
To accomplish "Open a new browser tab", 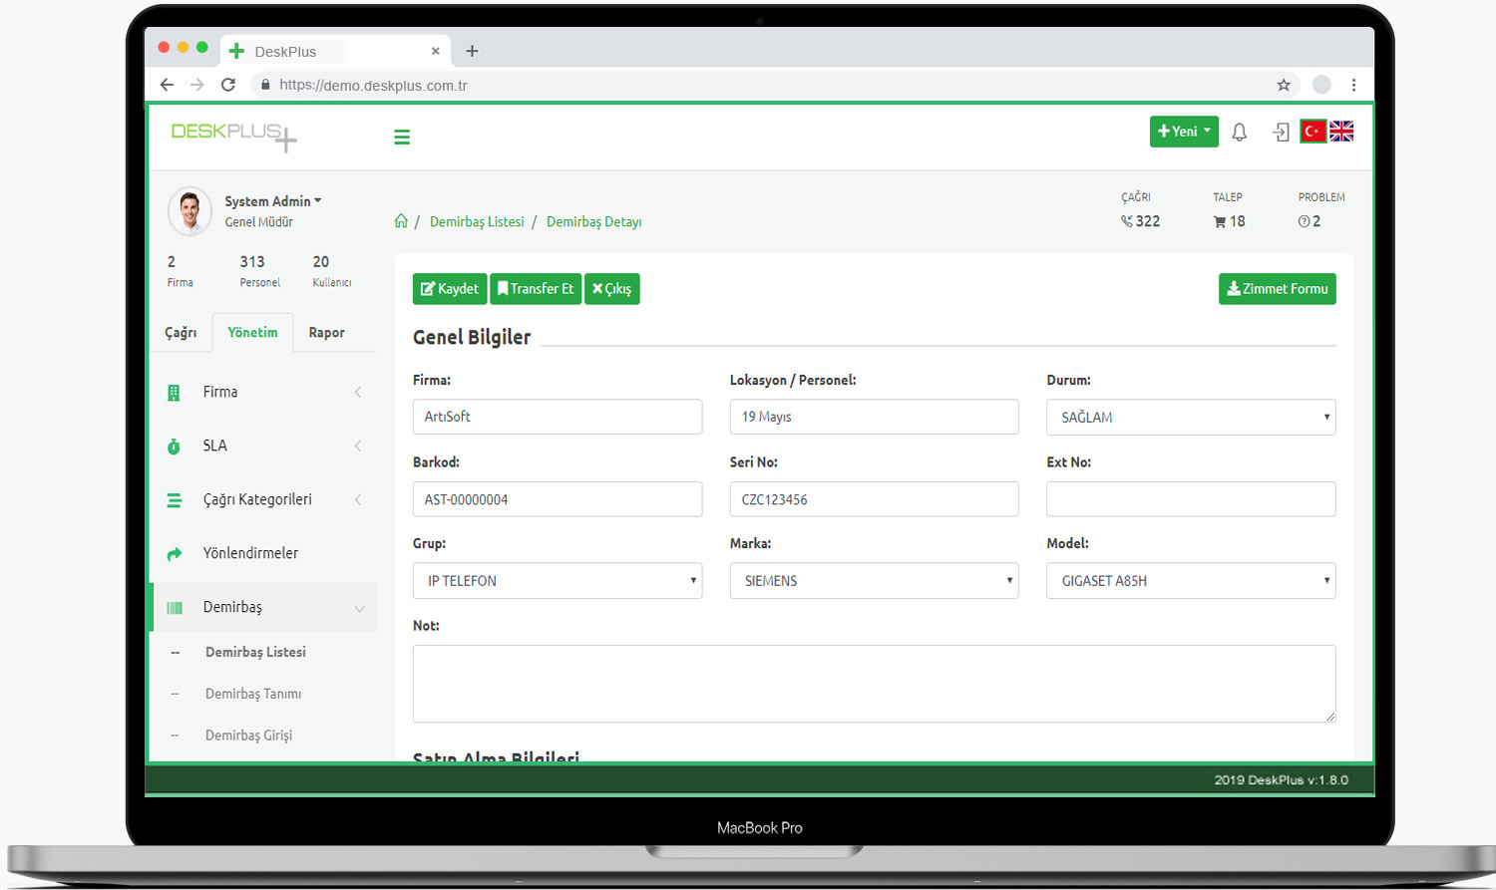I will pos(472,51).
